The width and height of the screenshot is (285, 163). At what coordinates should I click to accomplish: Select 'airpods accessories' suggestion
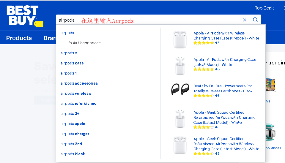(79, 83)
